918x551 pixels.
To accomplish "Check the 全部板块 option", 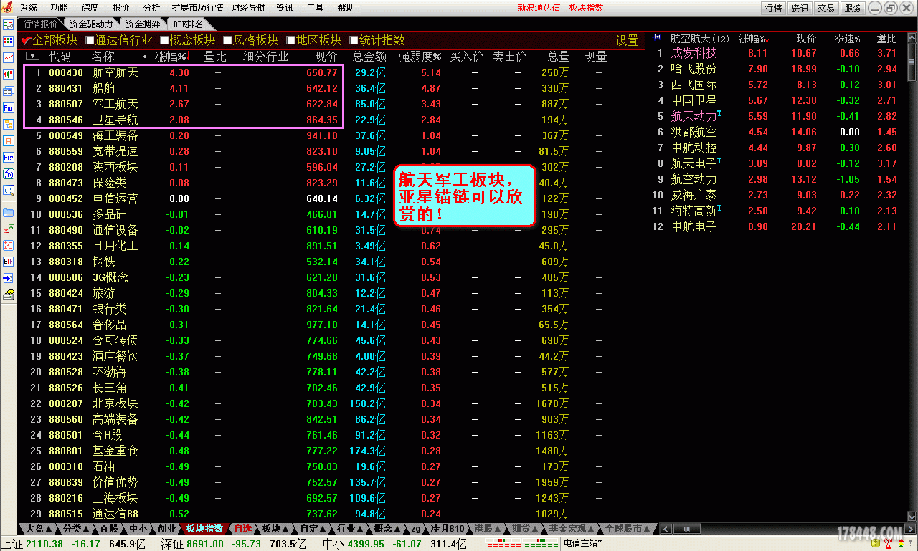I will [50, 40].
